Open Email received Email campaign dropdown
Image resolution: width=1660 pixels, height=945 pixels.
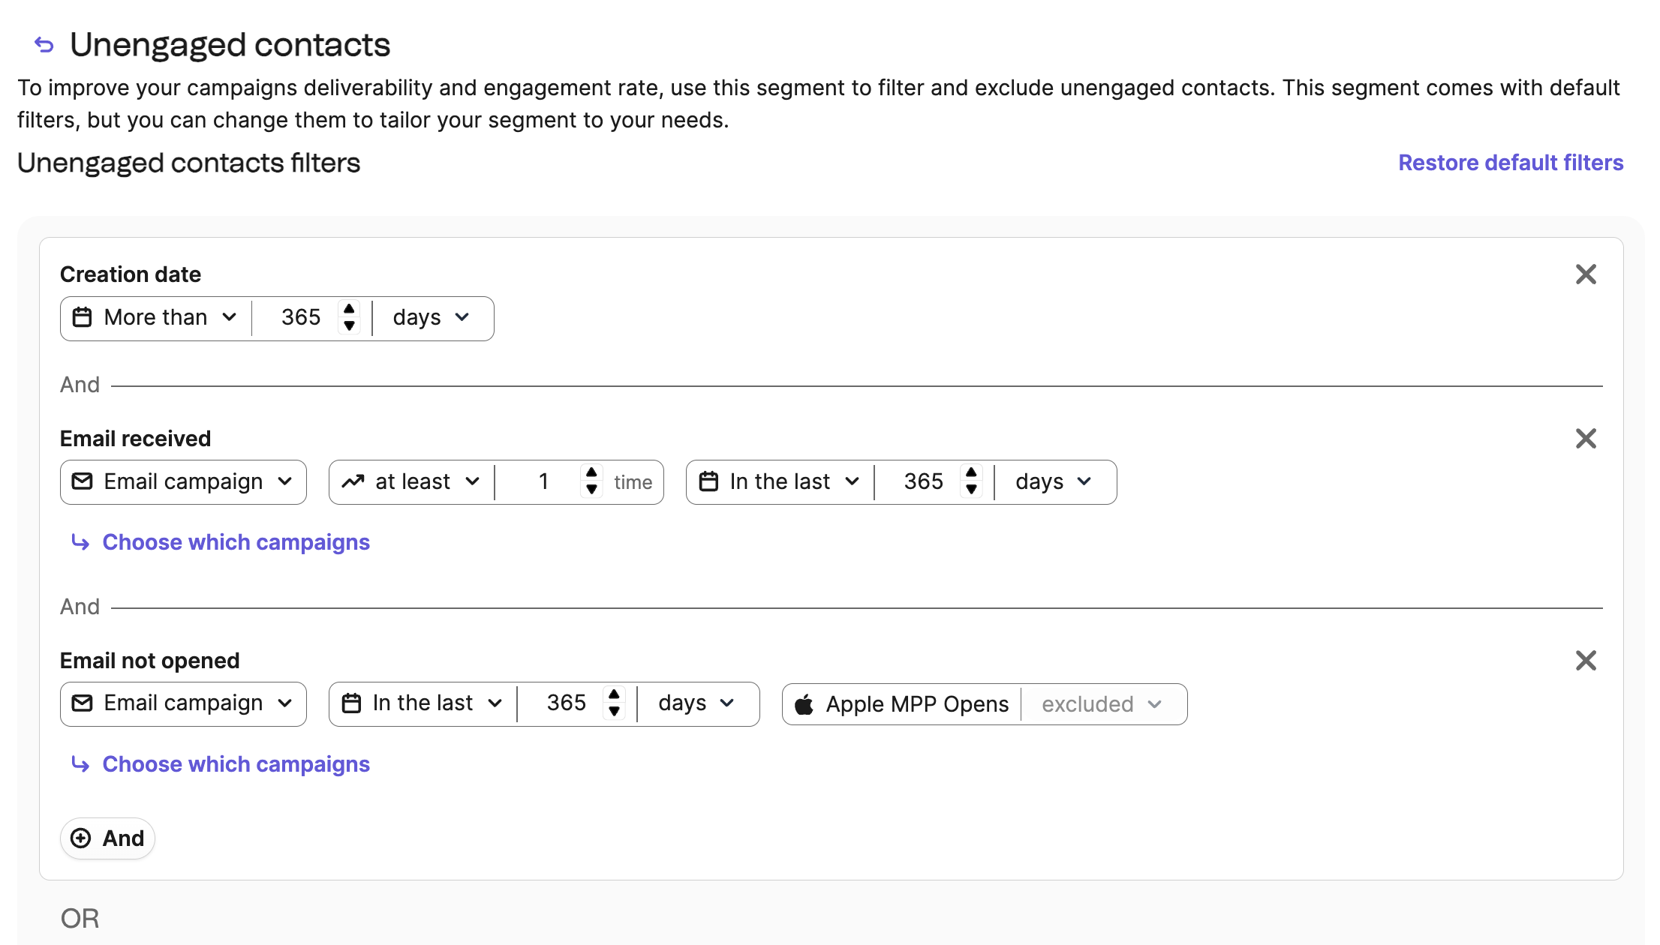[x=183, y=482]
